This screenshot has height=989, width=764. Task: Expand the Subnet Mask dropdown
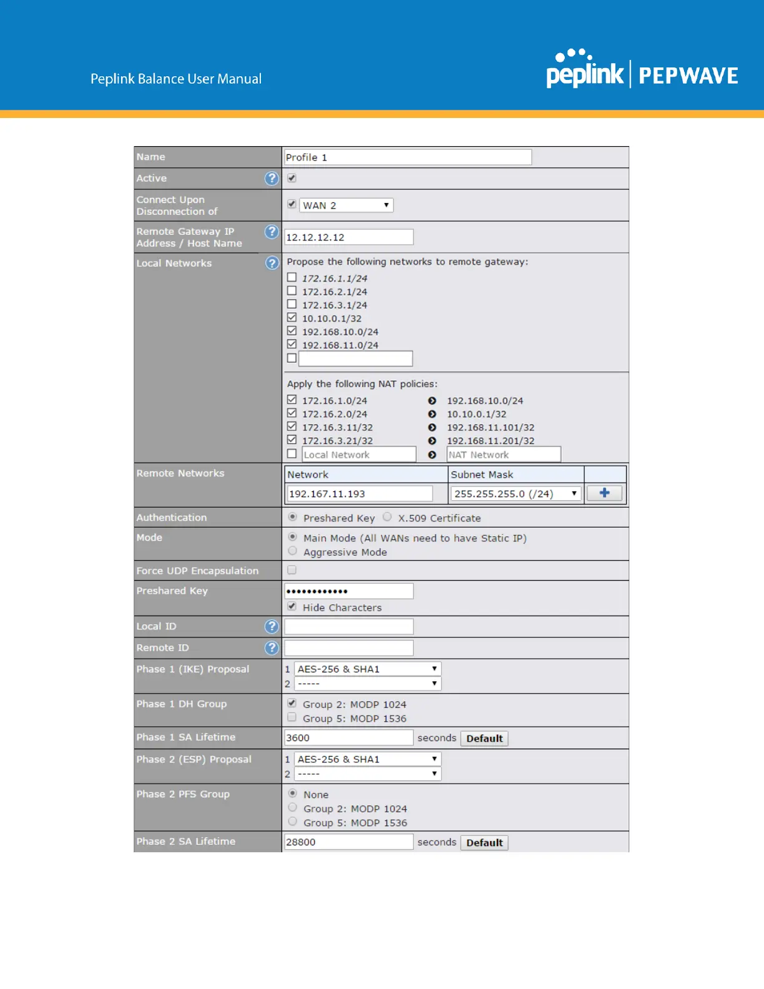(x=516, y=494)
